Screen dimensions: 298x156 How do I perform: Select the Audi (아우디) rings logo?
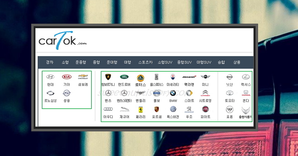coord(108,109)
